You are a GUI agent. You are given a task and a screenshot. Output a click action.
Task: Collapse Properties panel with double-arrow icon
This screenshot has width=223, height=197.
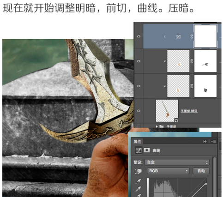tap(205, 141)
